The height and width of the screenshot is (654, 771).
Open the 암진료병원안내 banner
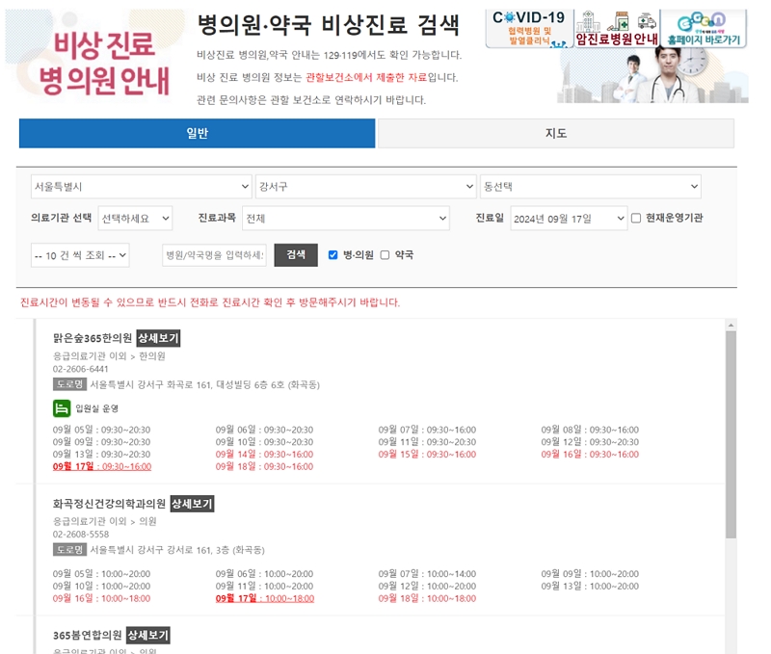coord(617,29)
